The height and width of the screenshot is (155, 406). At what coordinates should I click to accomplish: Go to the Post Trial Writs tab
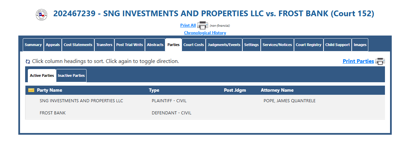(x=129, y=45)
